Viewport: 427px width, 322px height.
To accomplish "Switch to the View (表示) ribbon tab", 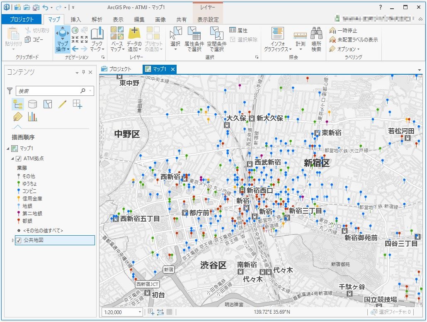I will pos(118,20).
